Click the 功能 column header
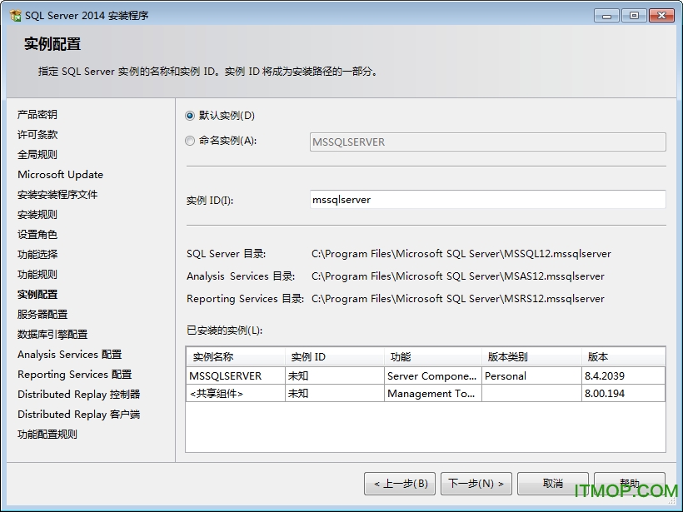 click(x=433, y=357)
